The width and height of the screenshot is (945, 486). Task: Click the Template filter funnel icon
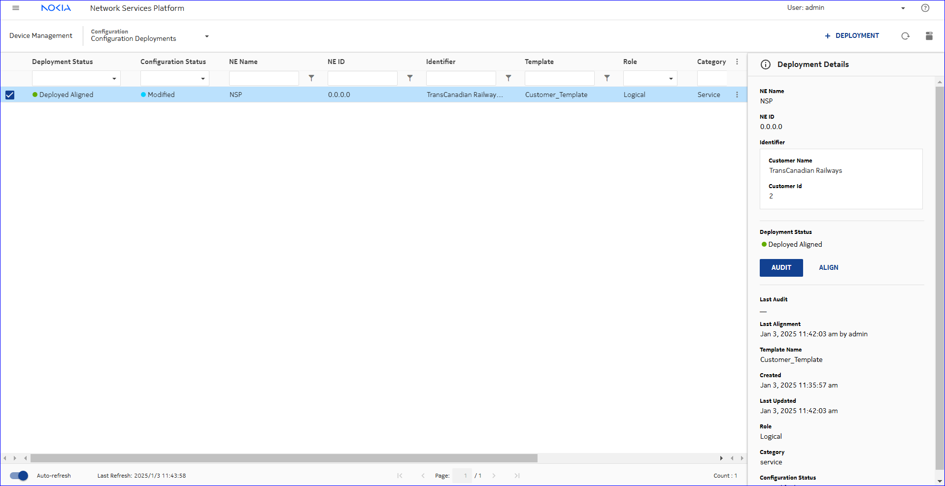(x=607, y=78)
